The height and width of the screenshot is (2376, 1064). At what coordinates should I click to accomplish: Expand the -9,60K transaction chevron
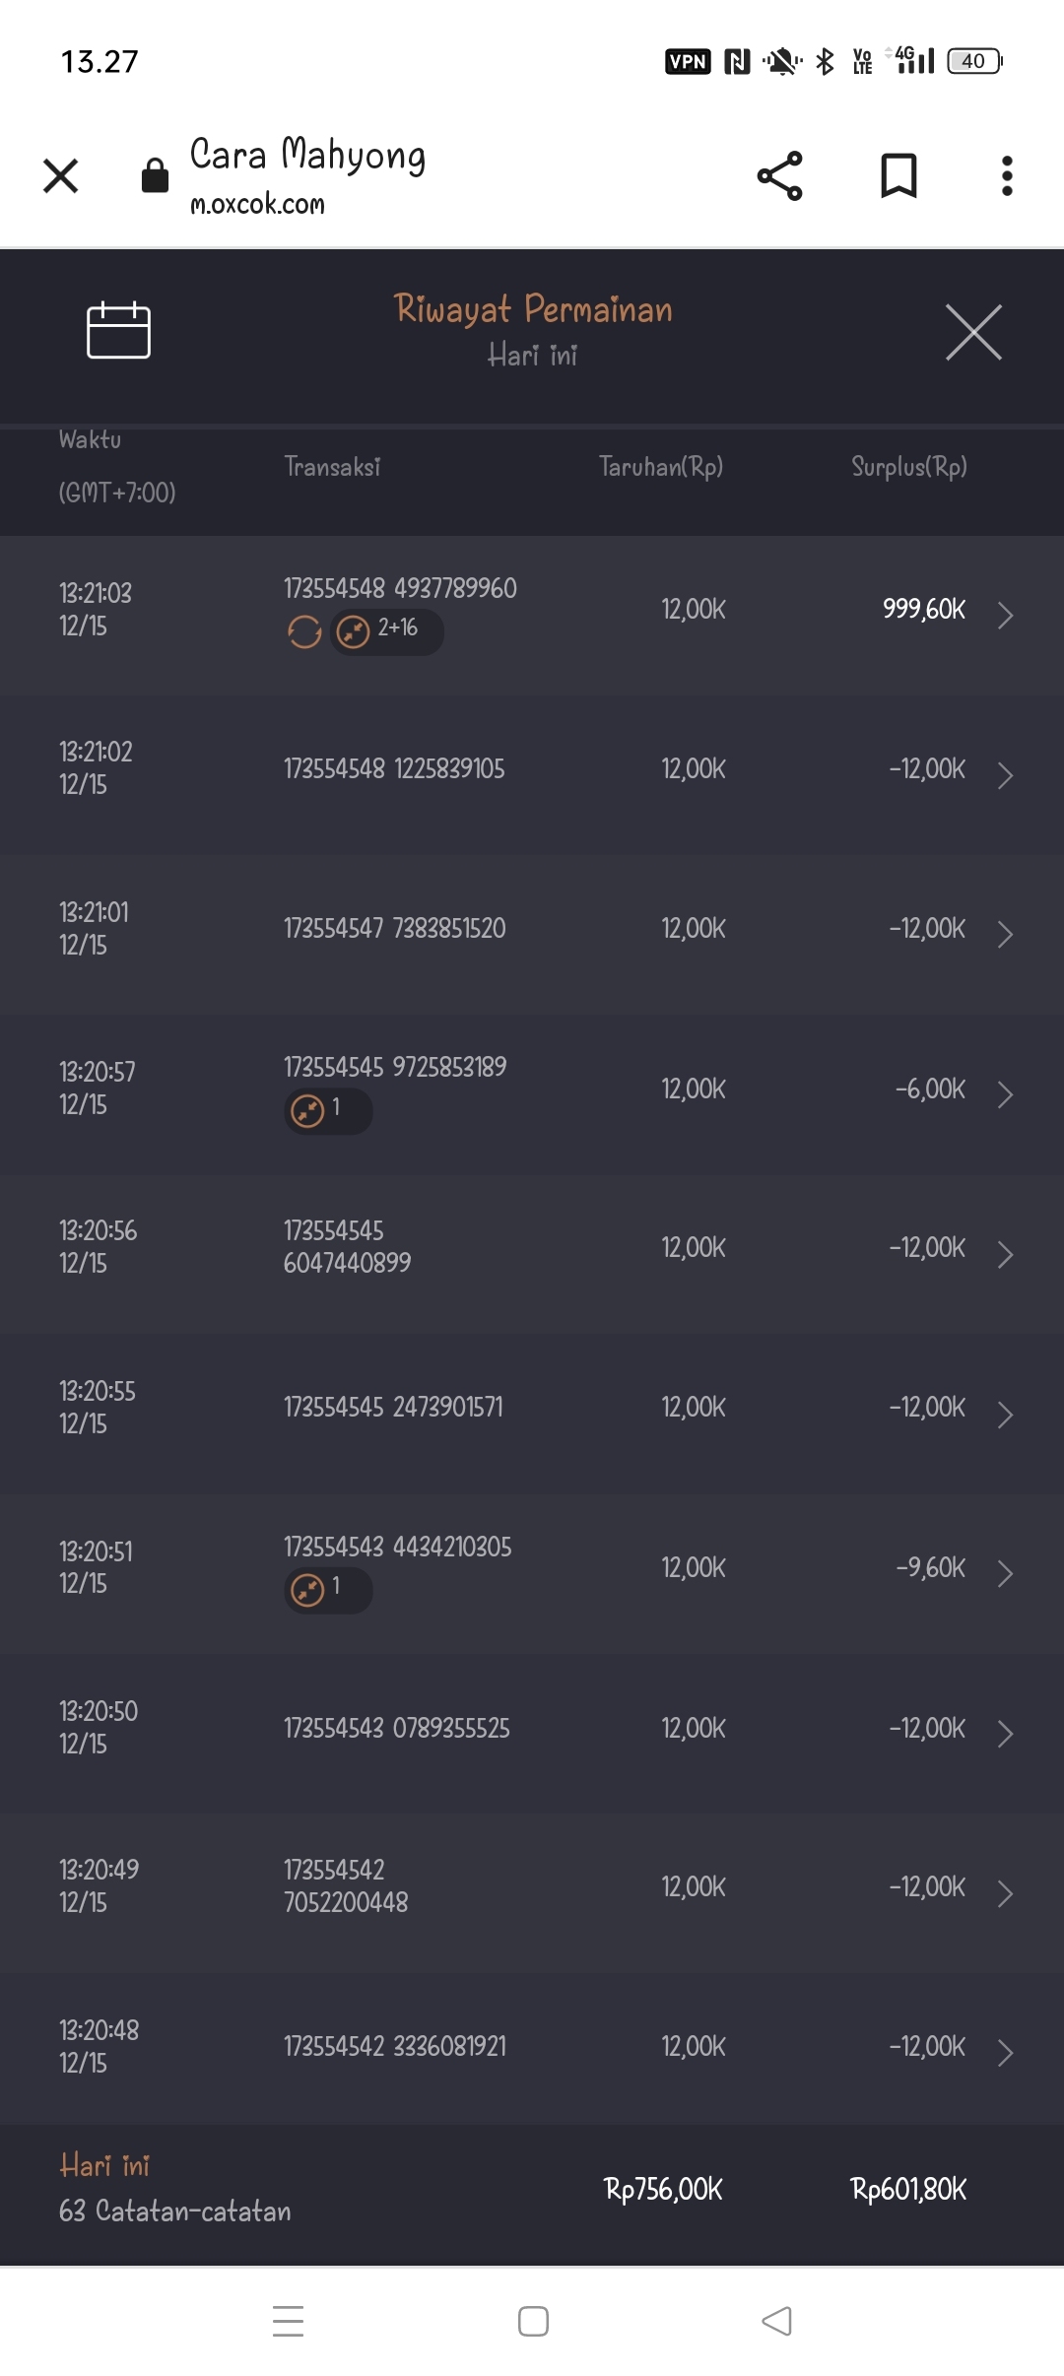pos(1004,1573)
